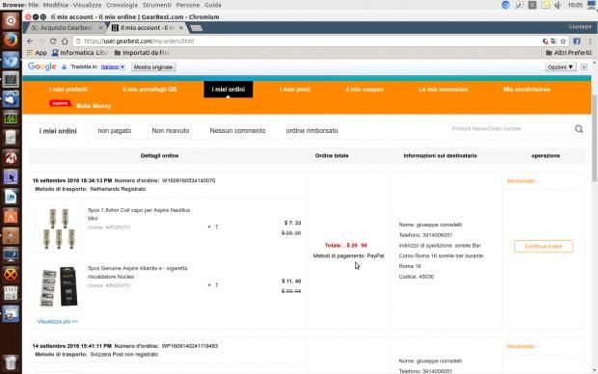Show Nessun commento orders
598x374 pixels.
coord(237,131)
